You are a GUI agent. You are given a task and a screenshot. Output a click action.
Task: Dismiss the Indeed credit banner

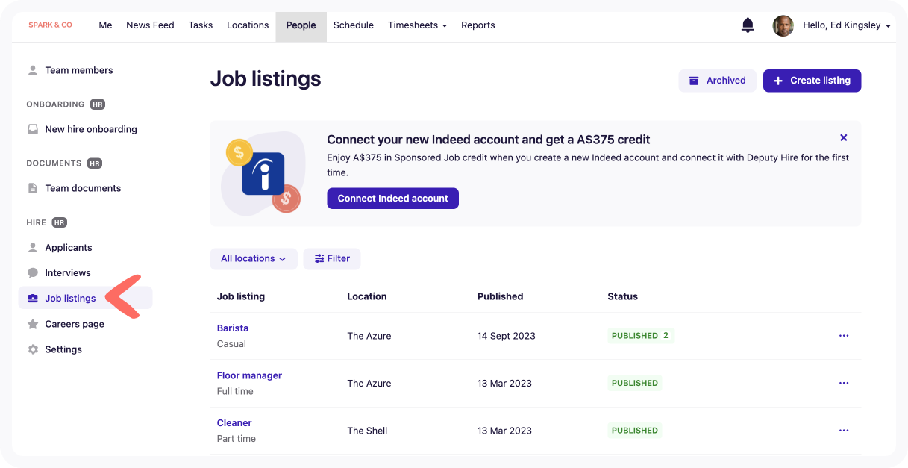(843, 137)
